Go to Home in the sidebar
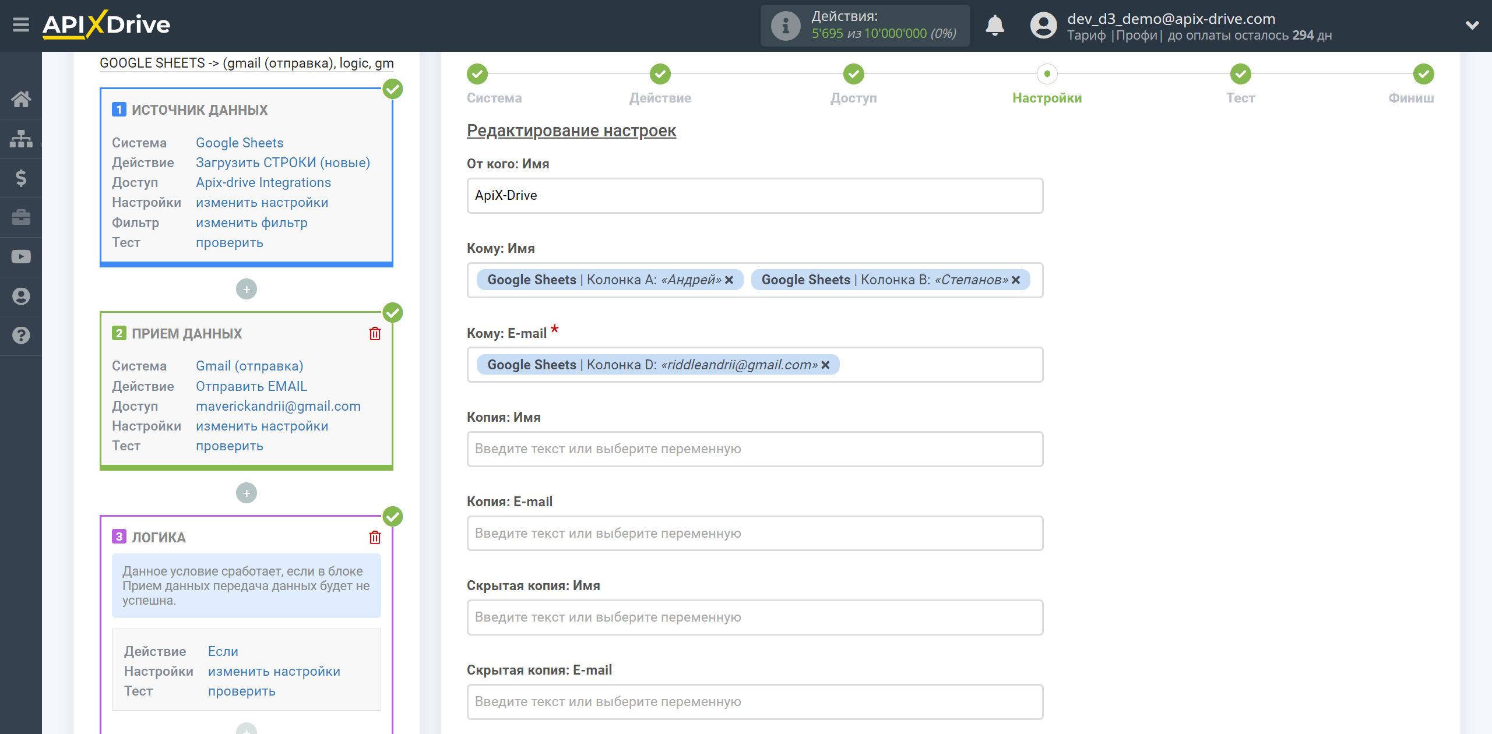Viewport: 1492px width, 734px height. [x=21, y=99]
